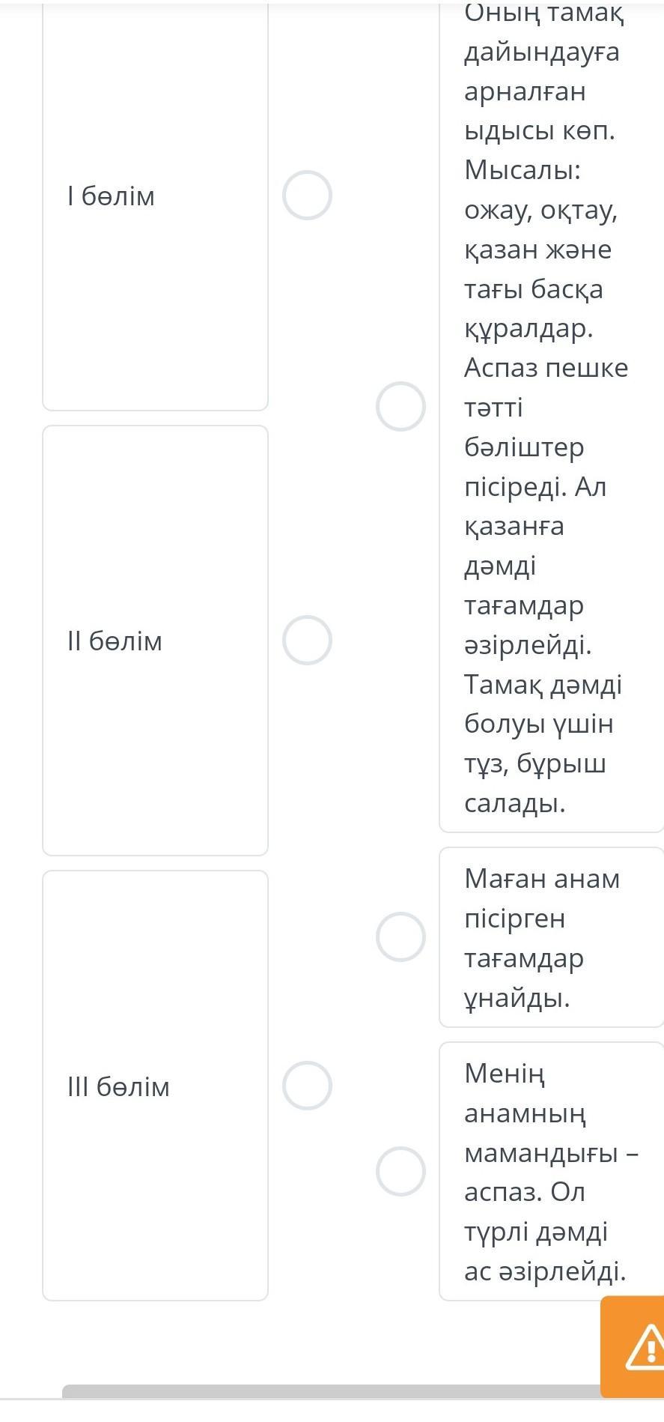Tick the circle next to 'Маған анам пісірген' card
Image resolution: width=664 pixels, height=1422 pixels.
coord(400,937)
